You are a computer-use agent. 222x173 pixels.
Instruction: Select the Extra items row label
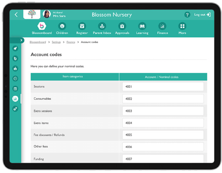pyautogui.click(x=41, y=123)
